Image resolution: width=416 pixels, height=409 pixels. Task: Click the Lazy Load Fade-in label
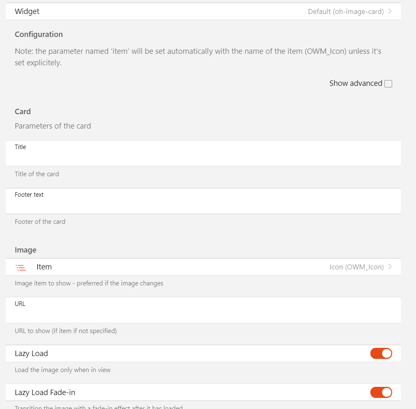tap(45, 393)
